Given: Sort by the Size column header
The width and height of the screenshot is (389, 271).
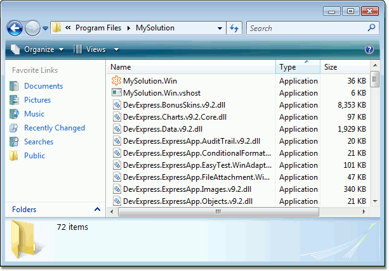Looking at the screenshot, I should click(x=345, y=67).
